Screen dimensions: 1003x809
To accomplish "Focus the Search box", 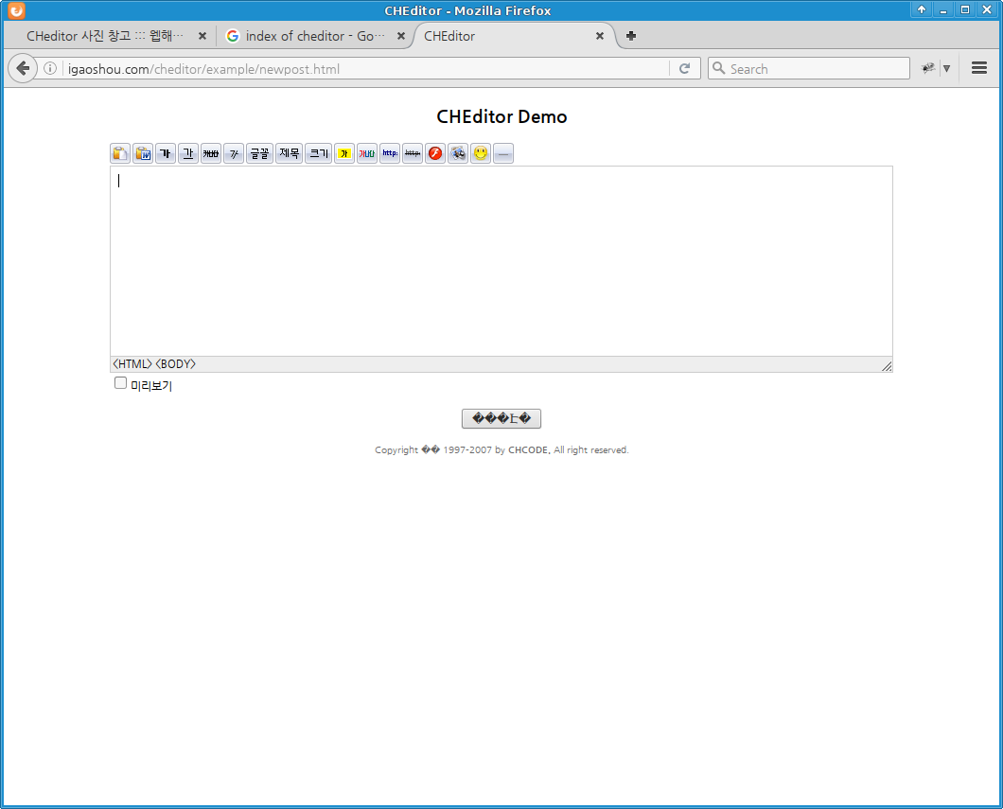I will [808, 68].
